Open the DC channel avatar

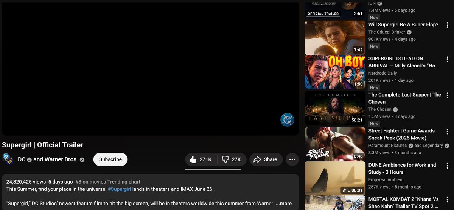(x=8, y=159)
